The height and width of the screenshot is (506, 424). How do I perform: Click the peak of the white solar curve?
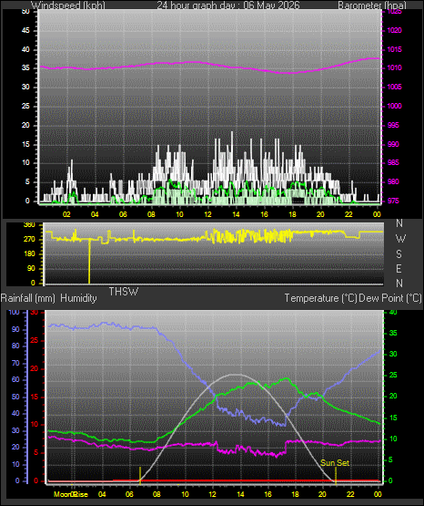coord(237,375)
